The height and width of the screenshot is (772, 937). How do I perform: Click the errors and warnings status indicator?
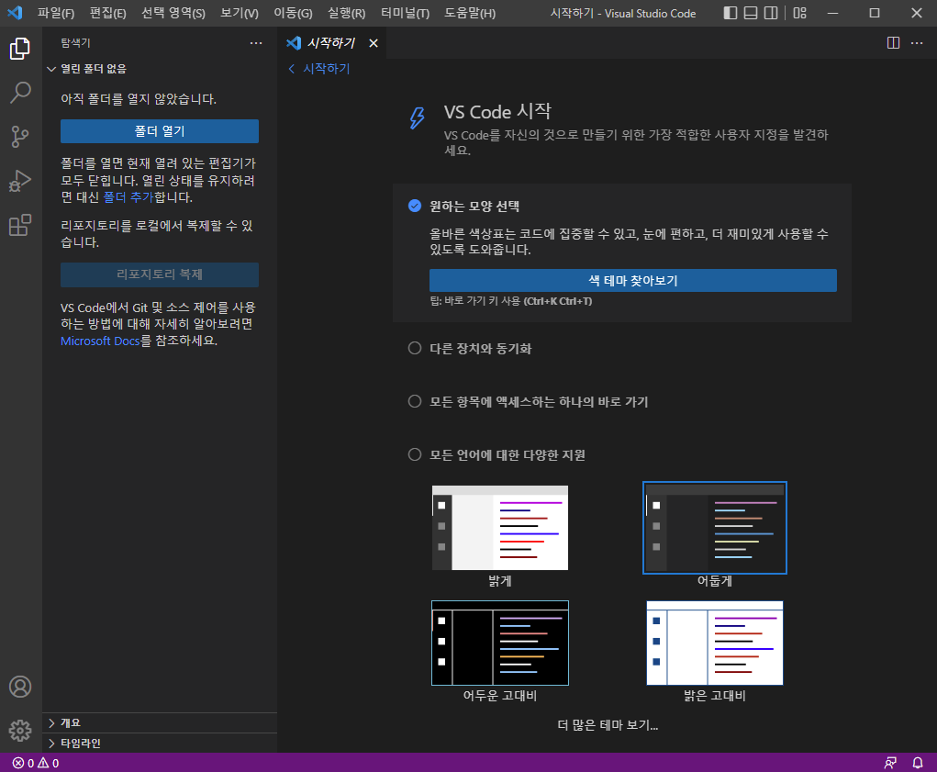point(36,763)
